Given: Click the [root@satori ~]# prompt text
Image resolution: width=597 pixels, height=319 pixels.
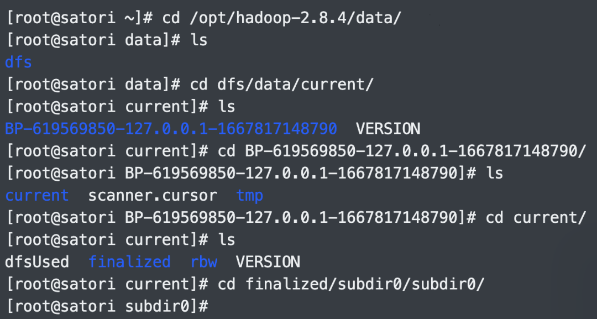Looking at the screenshot, I should (80, 18).
